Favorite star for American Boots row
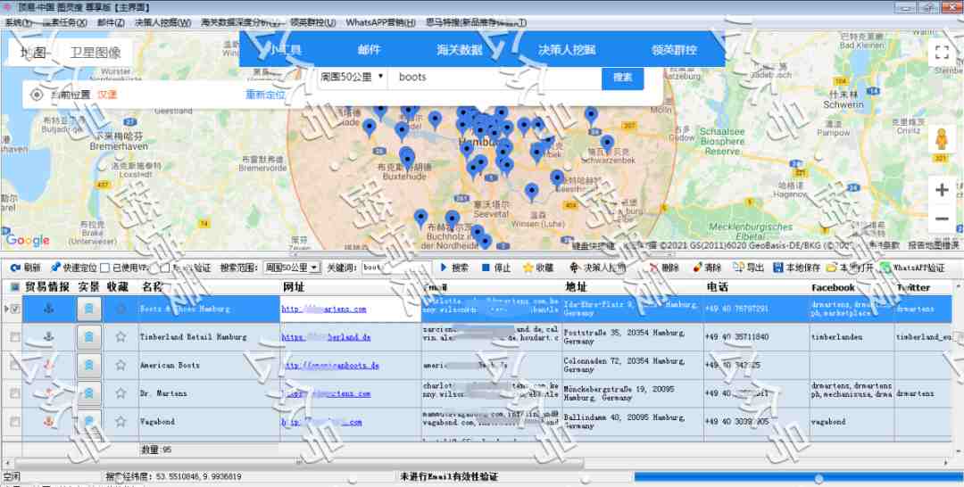This screenshot has height=487, width=964. pyautogui.click(x=121, y=366)
